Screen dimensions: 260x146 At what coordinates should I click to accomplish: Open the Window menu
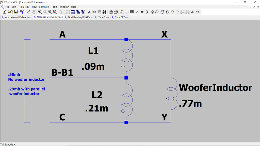tap(64, 7)
